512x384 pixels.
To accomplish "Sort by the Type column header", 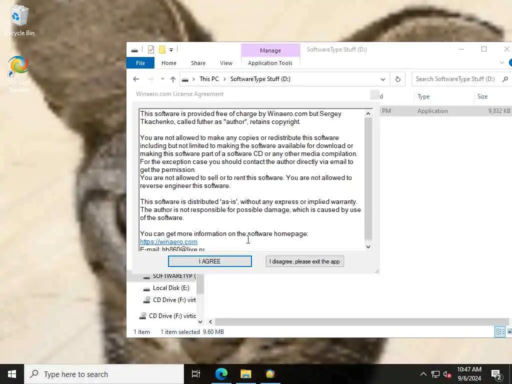I will [423, 96].
